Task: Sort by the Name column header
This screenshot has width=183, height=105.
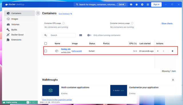Action: tap(57, 44)
